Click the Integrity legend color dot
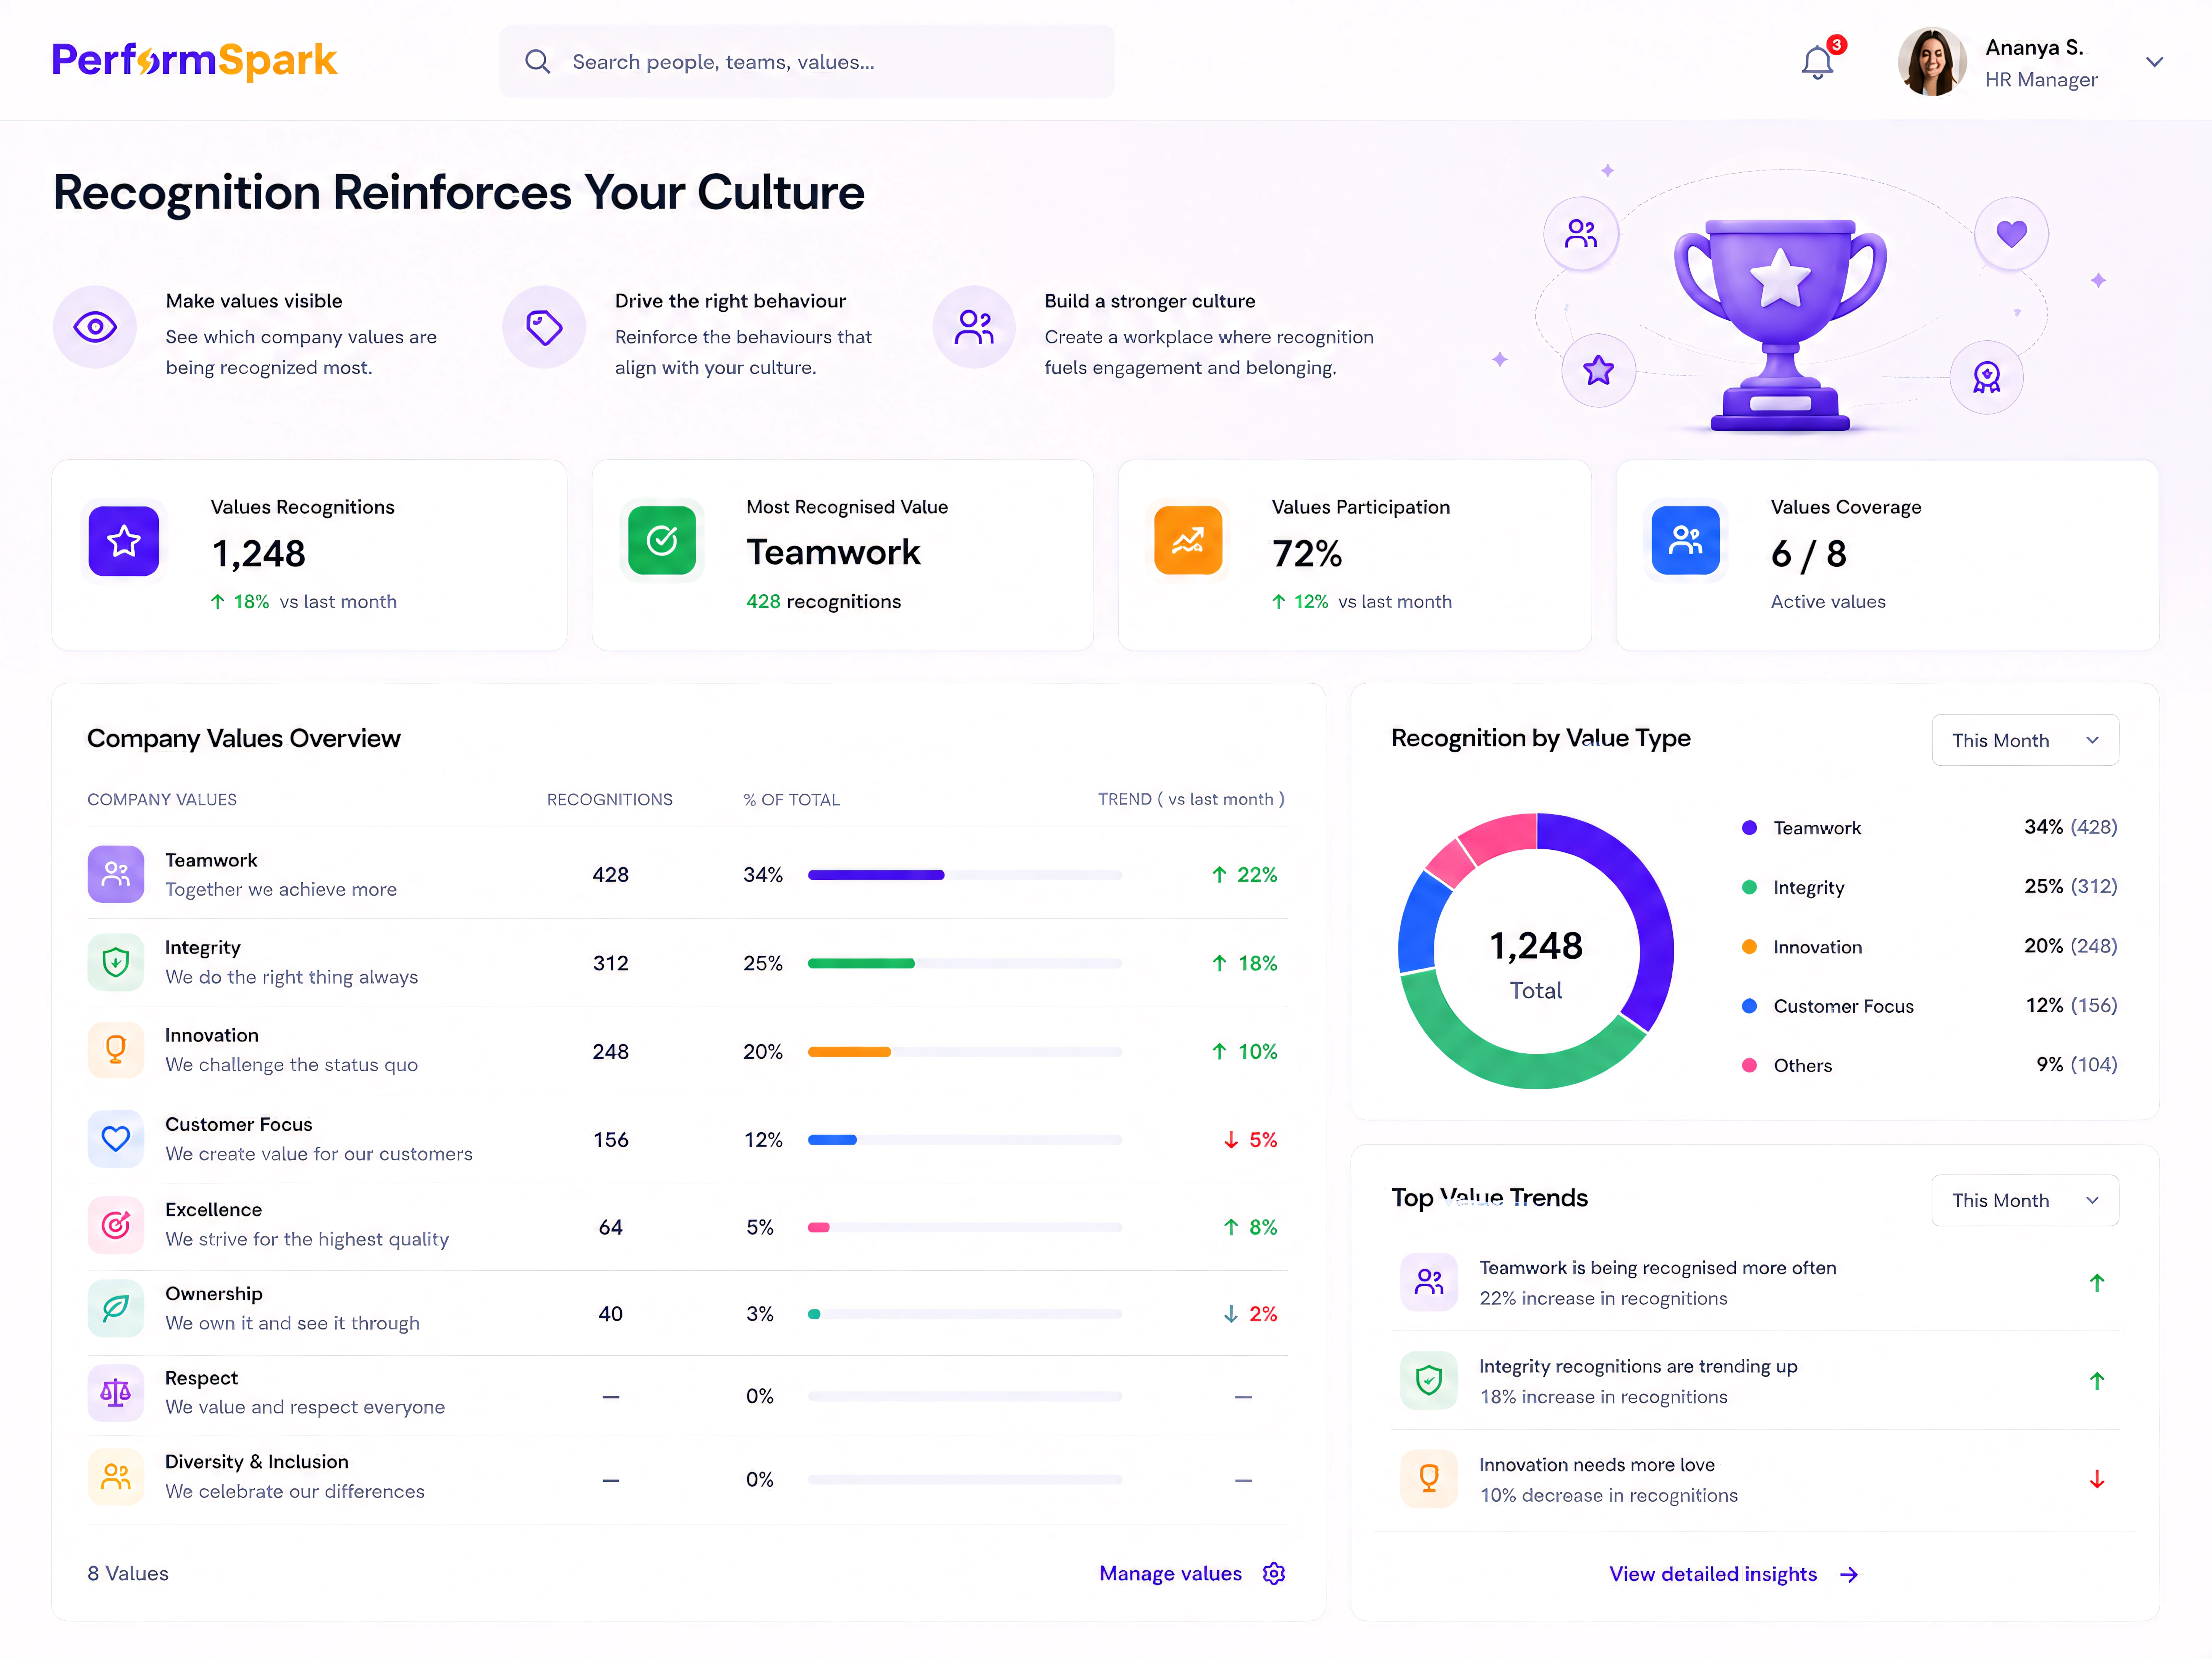The height and width of the screenshot is (1659, 2212). pos(1749,888)
